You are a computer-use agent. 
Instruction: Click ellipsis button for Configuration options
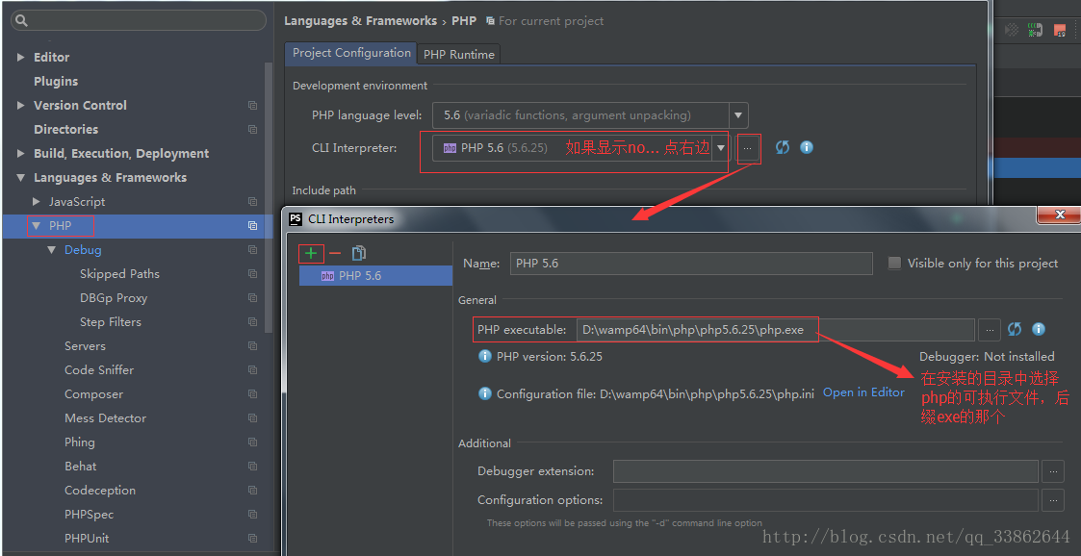tap(1053, 499)
